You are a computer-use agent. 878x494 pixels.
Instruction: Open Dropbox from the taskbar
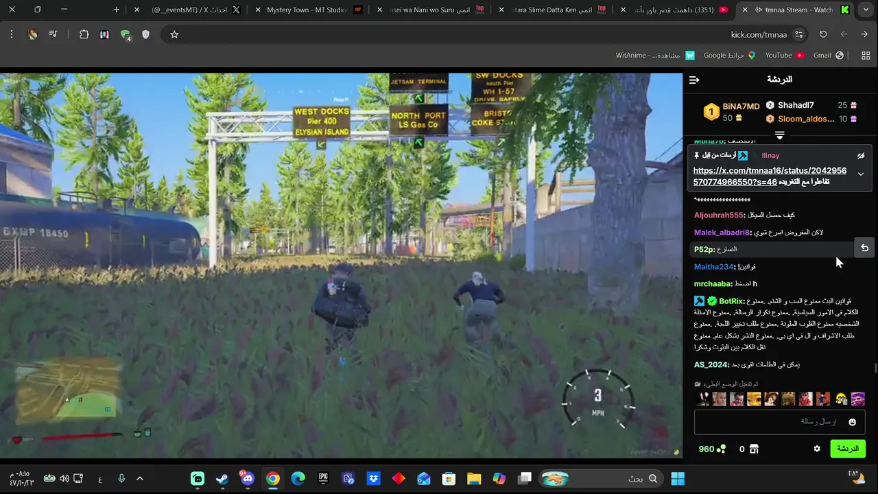point(373,478)
